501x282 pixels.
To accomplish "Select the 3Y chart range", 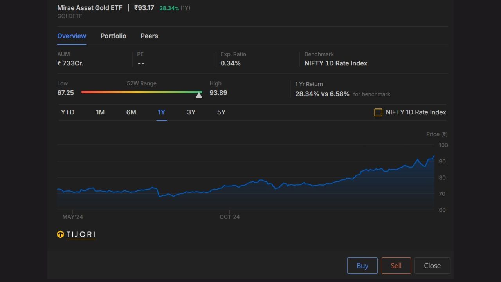I will 191,112.
